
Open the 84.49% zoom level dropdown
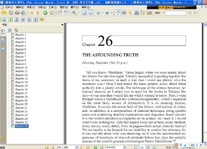click(x=124, y=147)
